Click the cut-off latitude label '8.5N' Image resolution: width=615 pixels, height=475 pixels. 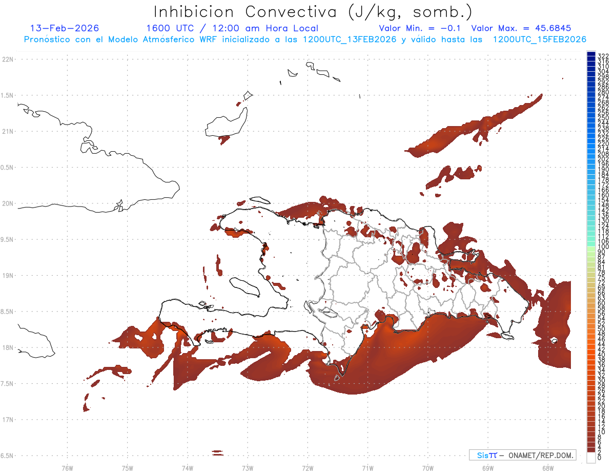point(7,312)
